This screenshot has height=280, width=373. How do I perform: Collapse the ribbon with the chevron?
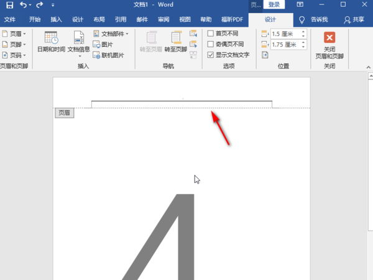tap(369, 67)
